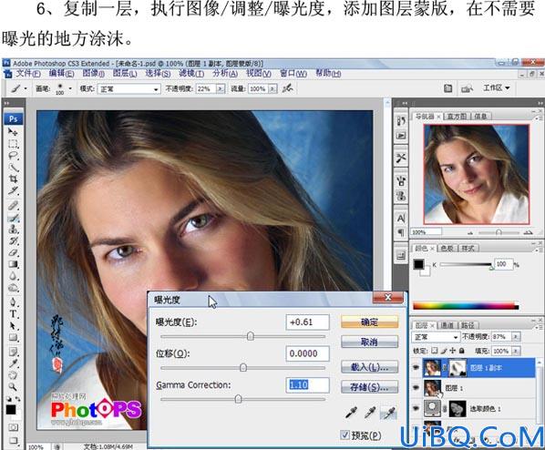Switch to the 色板 Swatches tab
The height and width of the screenshot is (450, 545).
pos(447,248)
